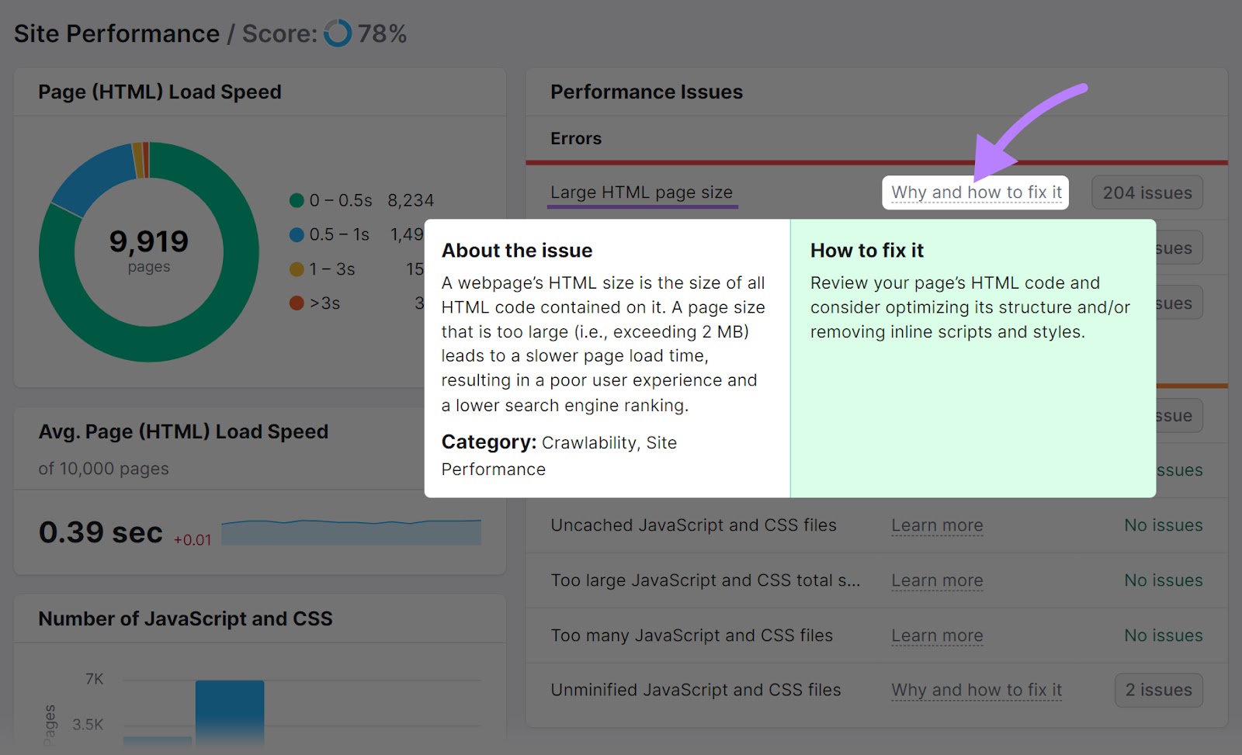Open "Why and how to fix it" for Large HTML page size
Image resolution: width=1242 pixels, height=755 pixels.
coord(976,192)
